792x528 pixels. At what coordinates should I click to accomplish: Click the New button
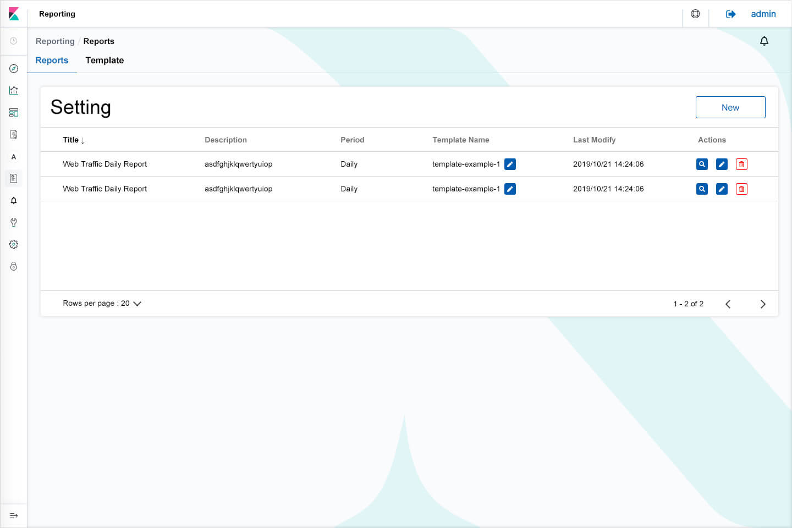730,107
